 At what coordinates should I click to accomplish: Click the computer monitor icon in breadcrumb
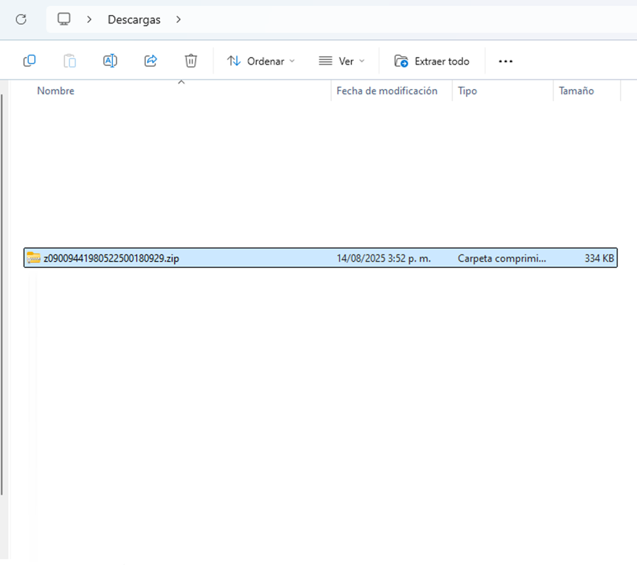coord(64,20)
